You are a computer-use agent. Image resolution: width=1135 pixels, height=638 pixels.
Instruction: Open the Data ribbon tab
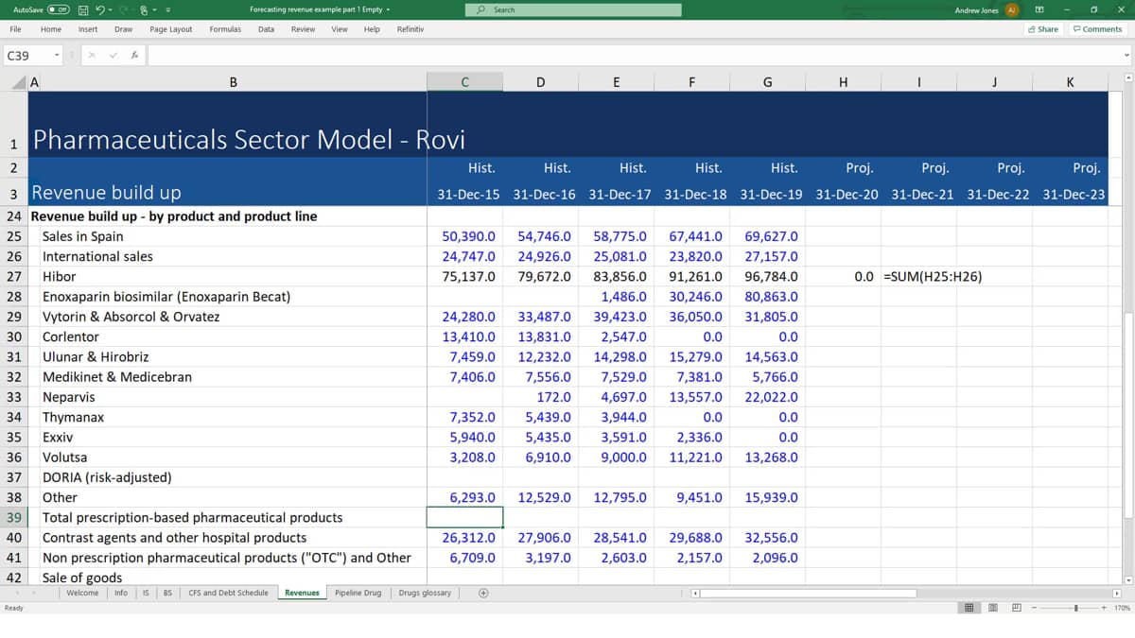coord(267,29)
